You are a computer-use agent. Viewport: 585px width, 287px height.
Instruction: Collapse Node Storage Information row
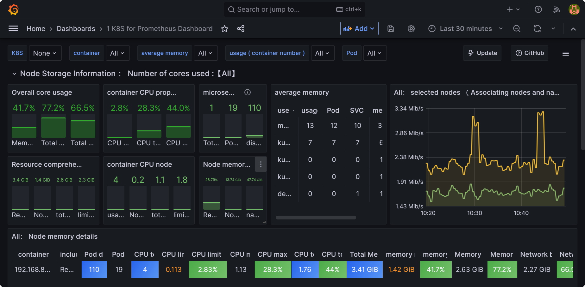(14, 74)
